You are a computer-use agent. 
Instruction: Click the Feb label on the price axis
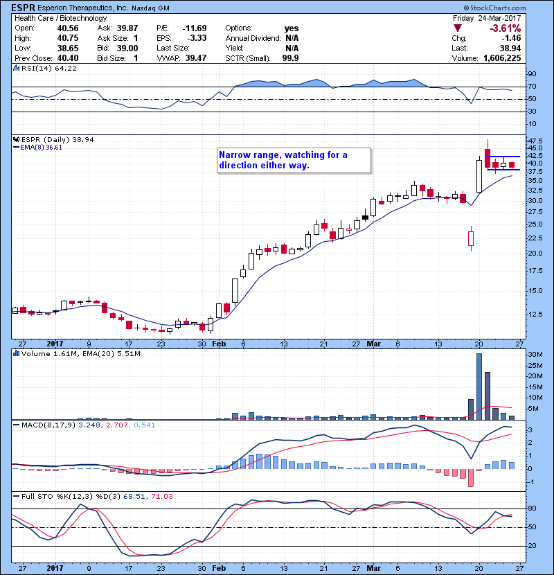coord(219,344)
